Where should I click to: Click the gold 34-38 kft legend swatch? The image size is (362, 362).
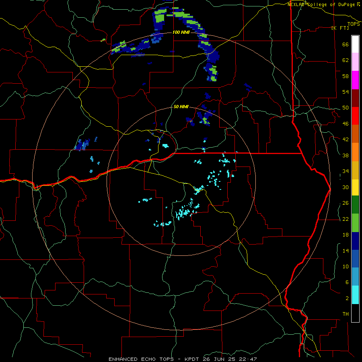pyautogui.click(x=355, y=171)
